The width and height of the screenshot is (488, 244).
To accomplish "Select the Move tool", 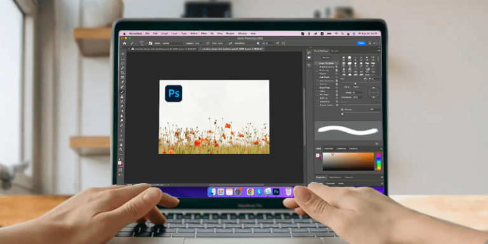I will (123, 54).
